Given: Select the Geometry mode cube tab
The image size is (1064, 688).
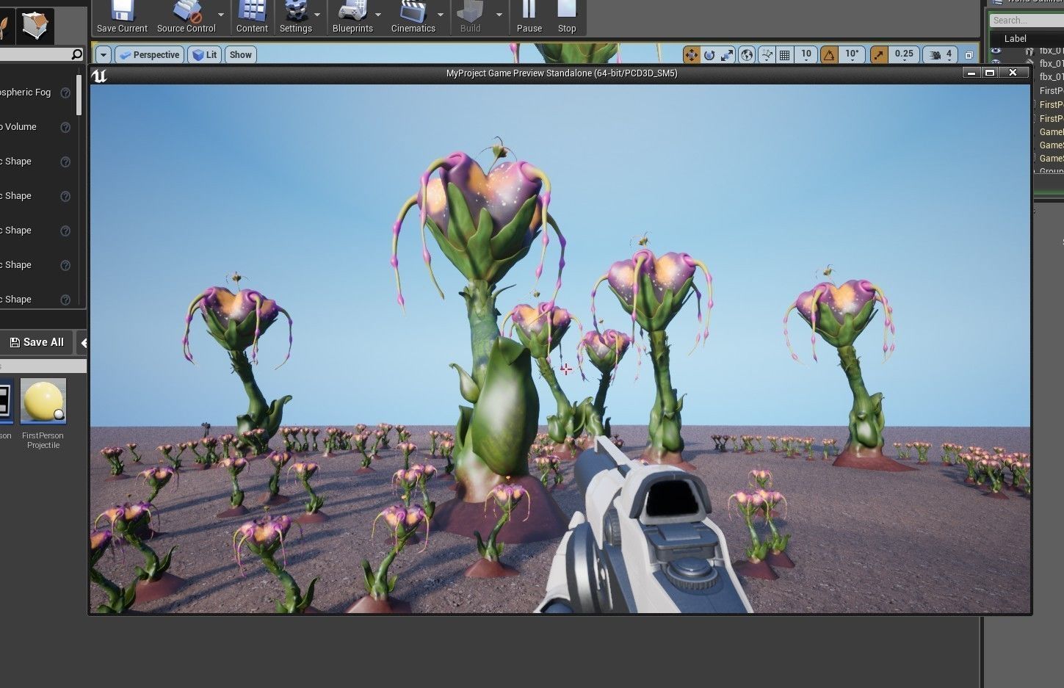Looking at the screenshot, I should (34, 26).
